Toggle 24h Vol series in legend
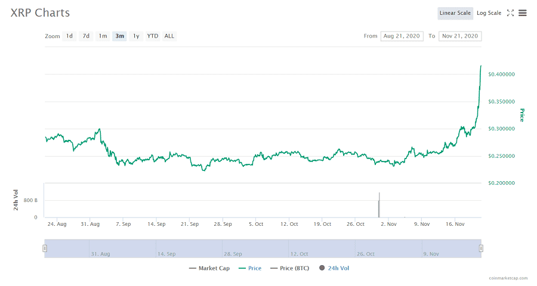 (334, 268)
